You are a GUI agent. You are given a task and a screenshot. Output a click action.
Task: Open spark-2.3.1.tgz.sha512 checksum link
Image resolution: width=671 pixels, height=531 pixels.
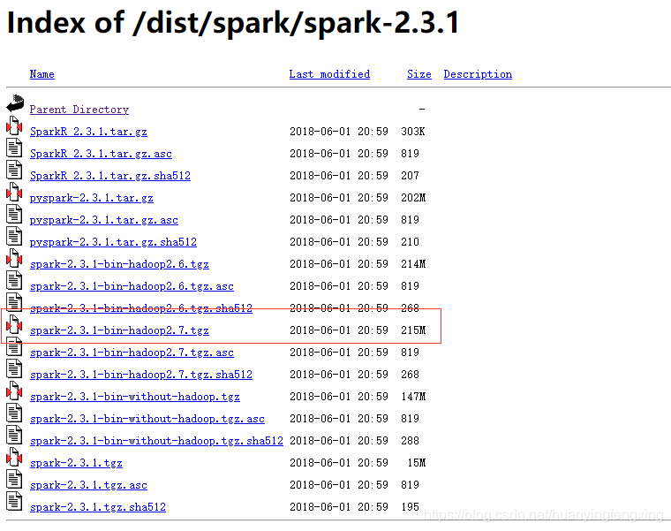point(98,507)
